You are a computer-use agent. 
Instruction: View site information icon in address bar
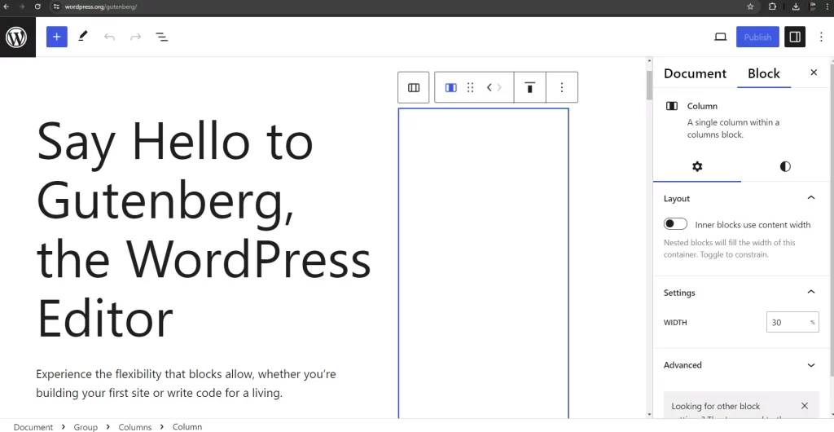pos(56,7)
